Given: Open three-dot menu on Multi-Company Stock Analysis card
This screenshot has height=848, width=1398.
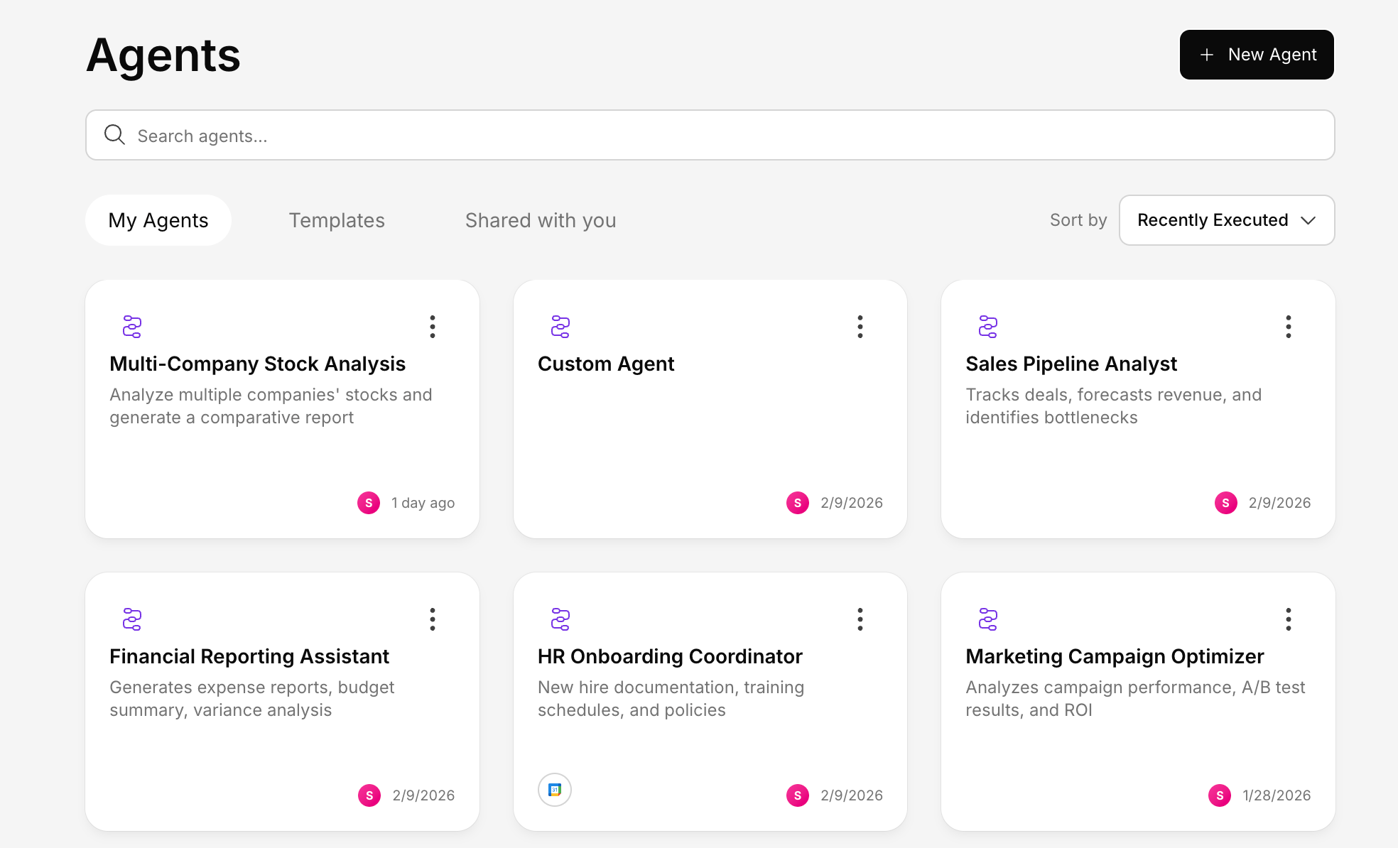Looking at the screenshot, I should (x=432, y=327).
